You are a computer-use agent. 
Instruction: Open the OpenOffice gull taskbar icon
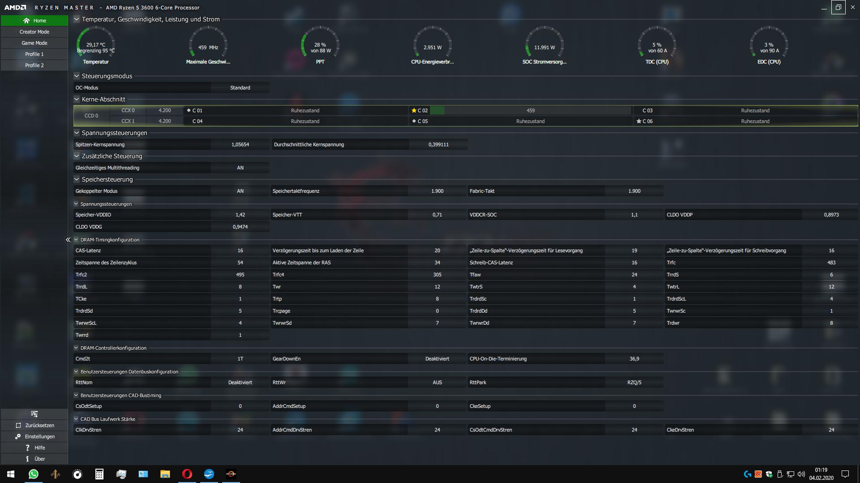click(x=209, y=474)
